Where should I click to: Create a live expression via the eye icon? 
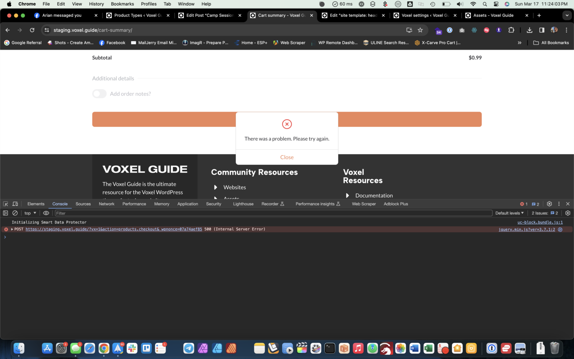point(46,213)
